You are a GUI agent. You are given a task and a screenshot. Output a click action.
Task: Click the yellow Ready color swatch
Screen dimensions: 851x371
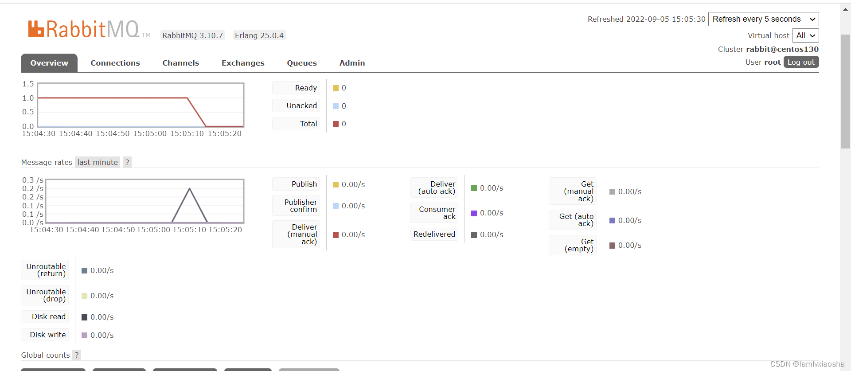click(x=336, y=88)
